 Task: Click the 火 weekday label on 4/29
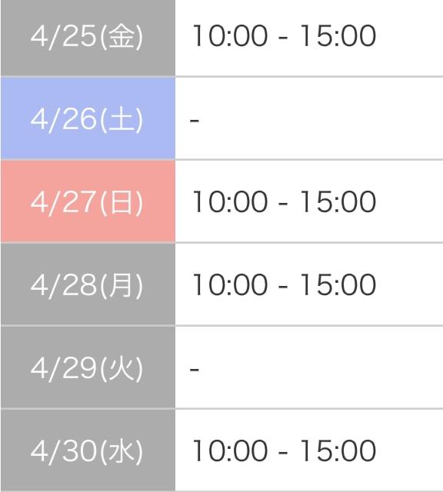121,368
